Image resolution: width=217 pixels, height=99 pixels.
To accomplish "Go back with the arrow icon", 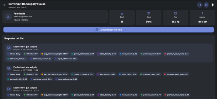I will coord(5,5).
